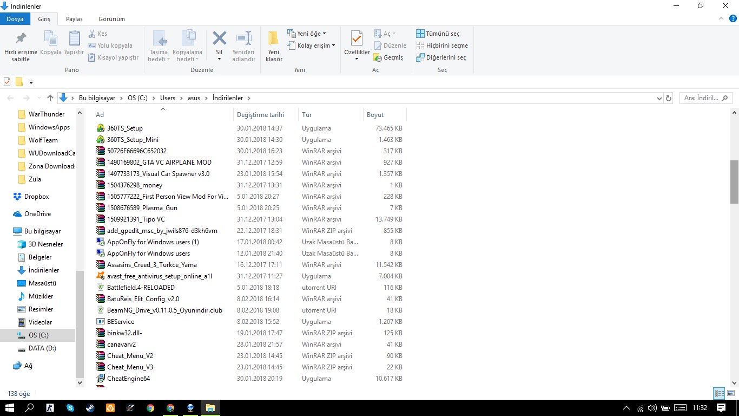The height and width of the screenshot is (416, 739).
Task: Click the search box Ara: İndiril...
Action: tap(705, 98)
